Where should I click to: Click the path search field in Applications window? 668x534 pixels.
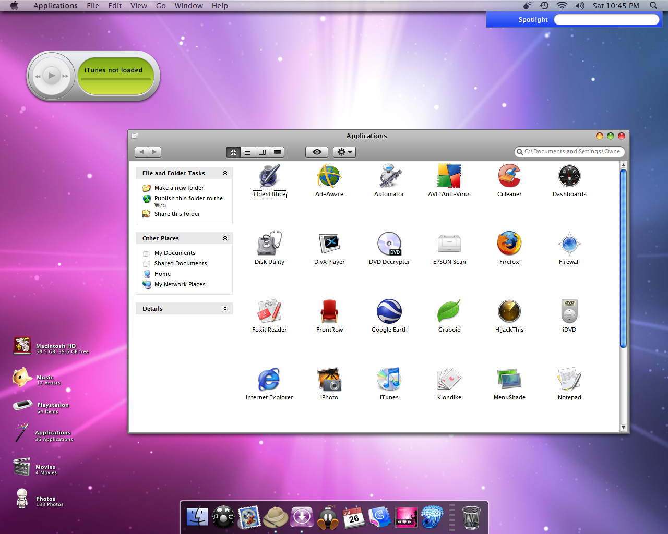[569, 152]
